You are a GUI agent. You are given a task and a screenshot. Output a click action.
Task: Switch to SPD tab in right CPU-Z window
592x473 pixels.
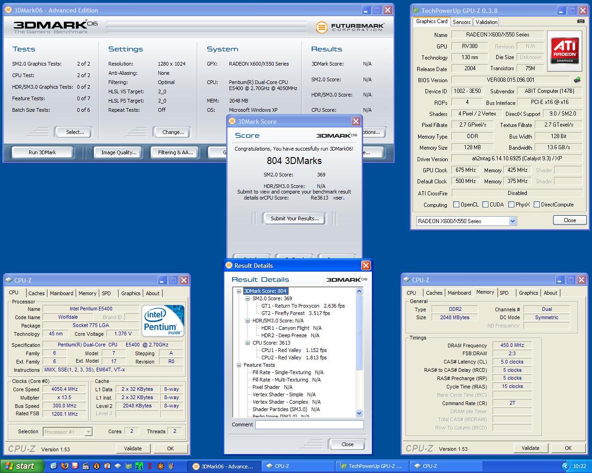[504, 293]
